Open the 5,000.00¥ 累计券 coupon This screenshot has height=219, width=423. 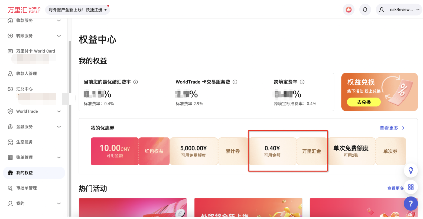coord(209,151)
